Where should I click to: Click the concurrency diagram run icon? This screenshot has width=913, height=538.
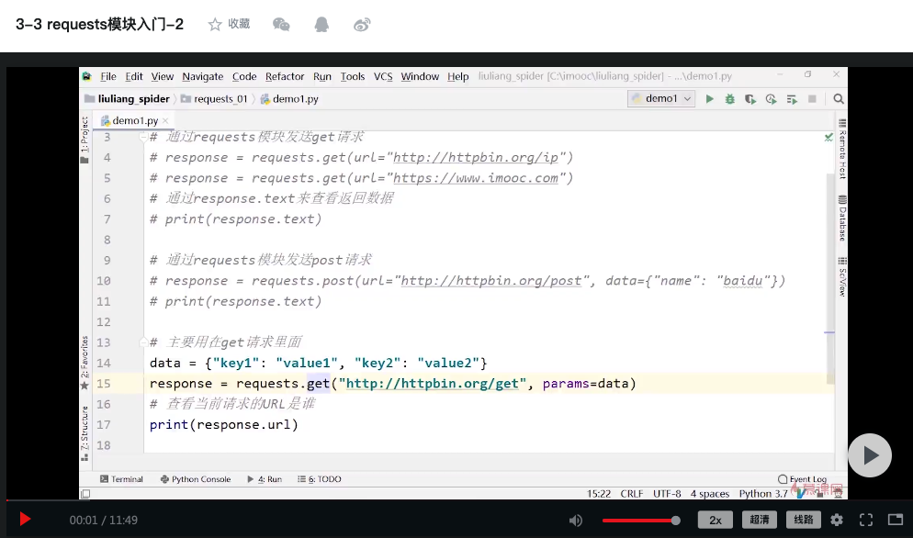tap(792, 99)
